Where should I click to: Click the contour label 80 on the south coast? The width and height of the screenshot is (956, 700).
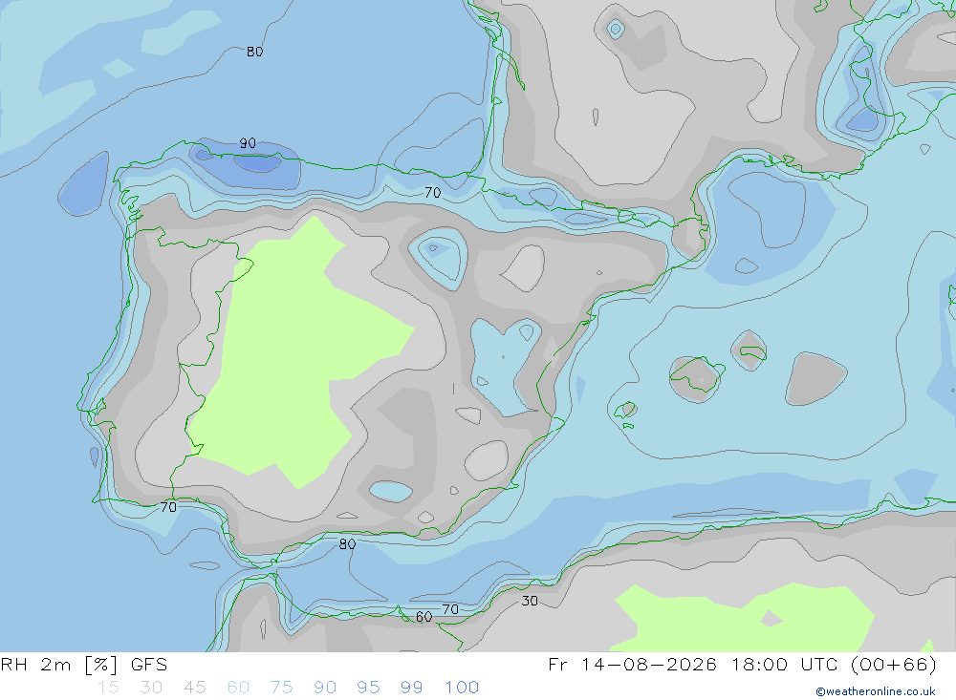coord(348,544)
